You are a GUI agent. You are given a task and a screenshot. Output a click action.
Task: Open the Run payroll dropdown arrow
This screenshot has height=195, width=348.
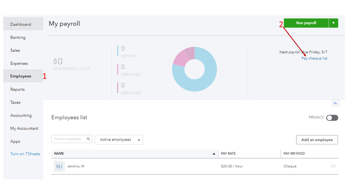coord(333,23)
